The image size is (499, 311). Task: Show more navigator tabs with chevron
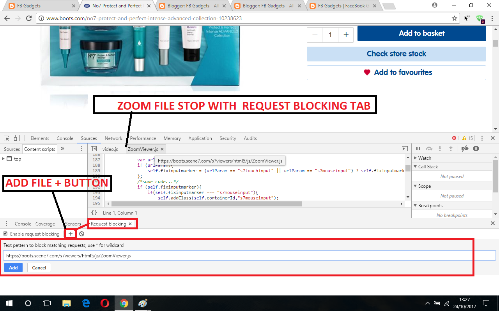tap(62, 149)
